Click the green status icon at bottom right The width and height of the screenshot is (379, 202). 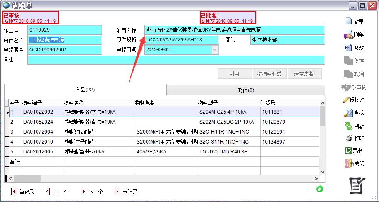tap(320, 189)
